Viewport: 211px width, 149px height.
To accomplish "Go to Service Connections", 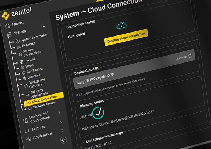I will pos(32,53).
